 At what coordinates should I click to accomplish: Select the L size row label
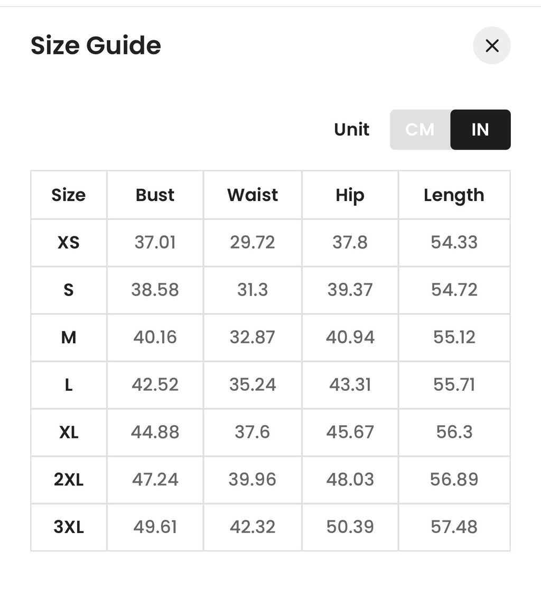pyautogui.click(x=68, y=385)
